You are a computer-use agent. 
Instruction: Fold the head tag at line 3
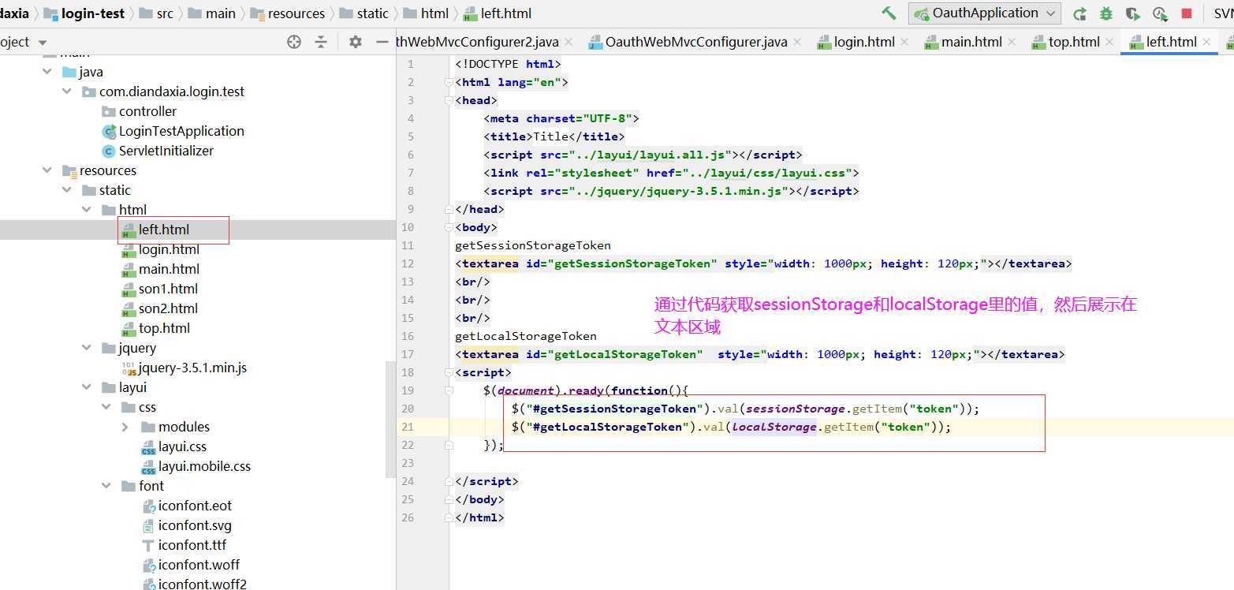tap(449, 100)
